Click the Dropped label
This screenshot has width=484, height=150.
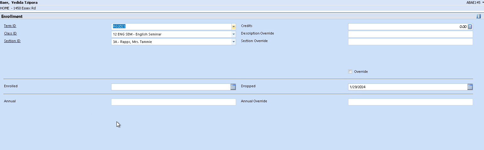pyautogui.click(x=248, y=86)
